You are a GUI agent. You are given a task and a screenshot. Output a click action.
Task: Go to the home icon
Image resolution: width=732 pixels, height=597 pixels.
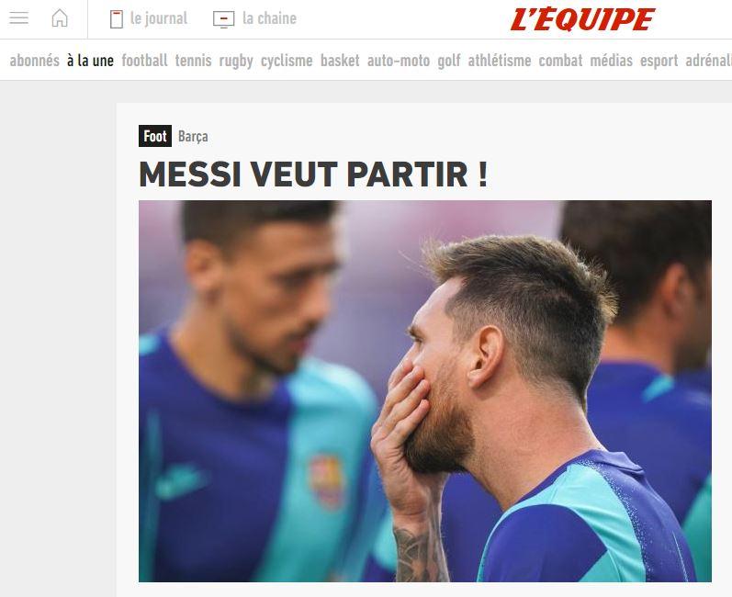point(60,18)
